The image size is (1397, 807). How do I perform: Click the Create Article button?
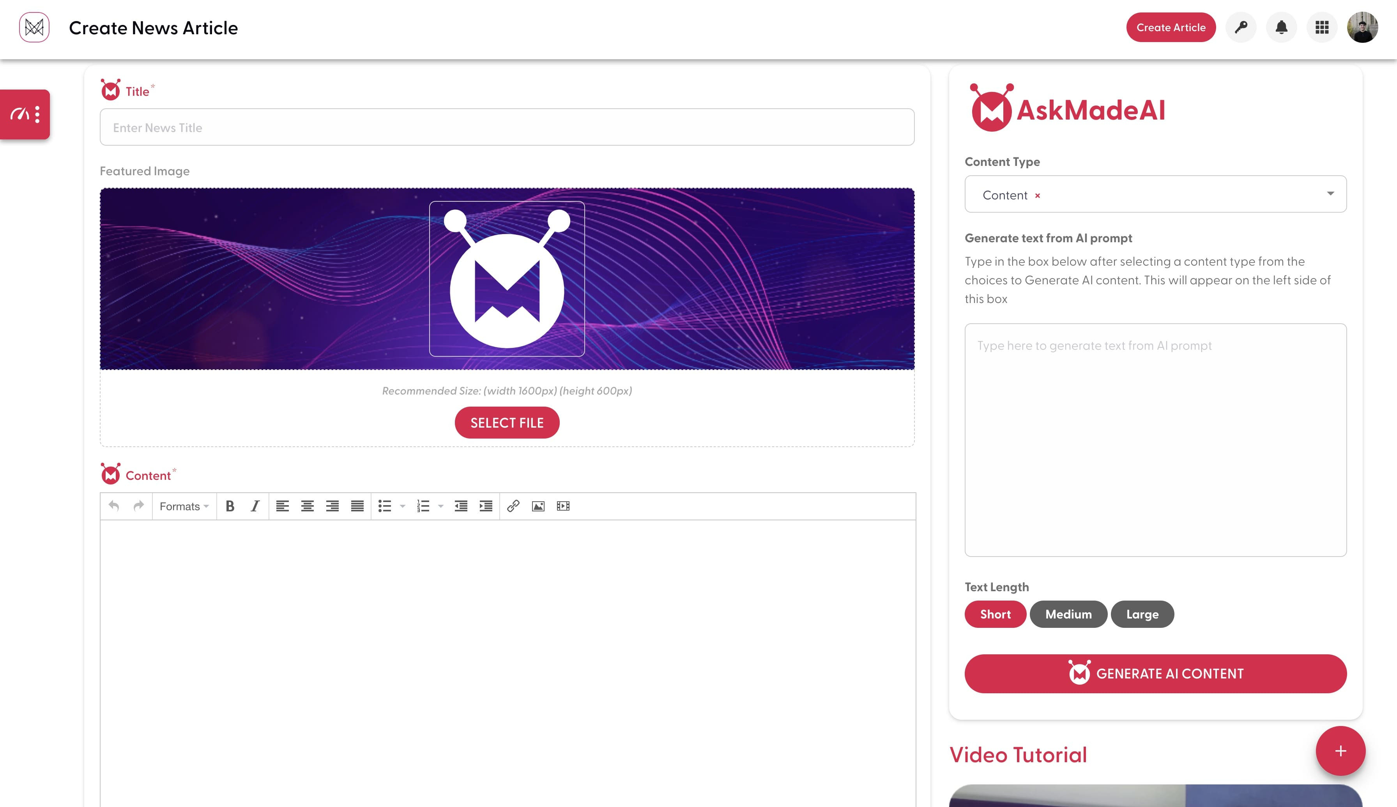point(1171,27)
